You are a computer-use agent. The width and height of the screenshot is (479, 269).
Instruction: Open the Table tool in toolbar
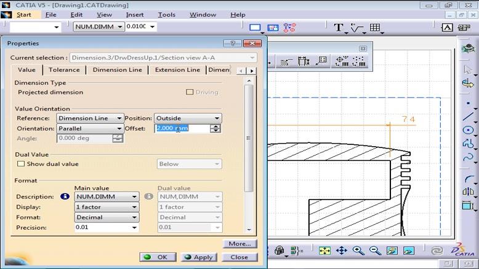click(375, 28)
